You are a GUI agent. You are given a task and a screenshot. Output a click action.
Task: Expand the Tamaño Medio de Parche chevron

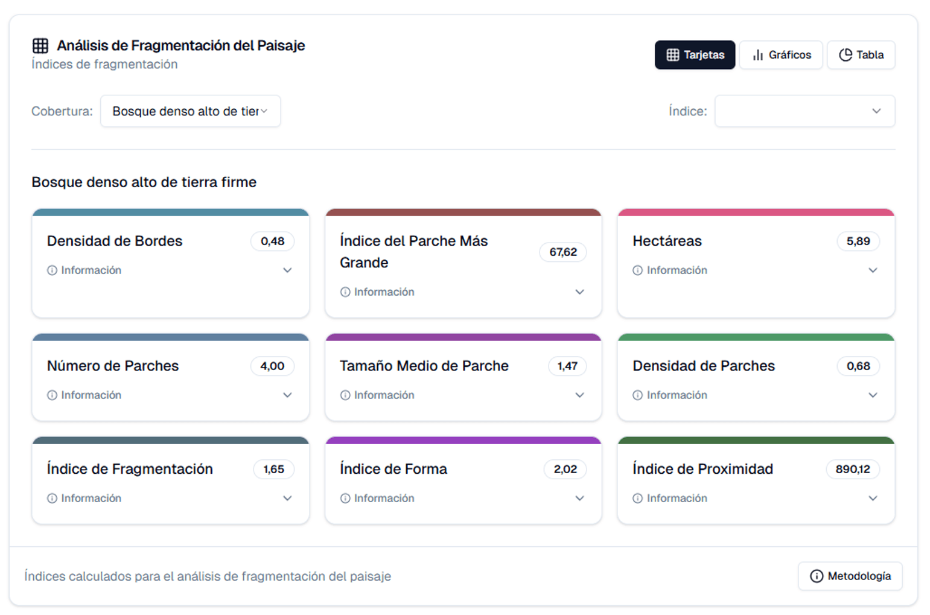[579, 395]
